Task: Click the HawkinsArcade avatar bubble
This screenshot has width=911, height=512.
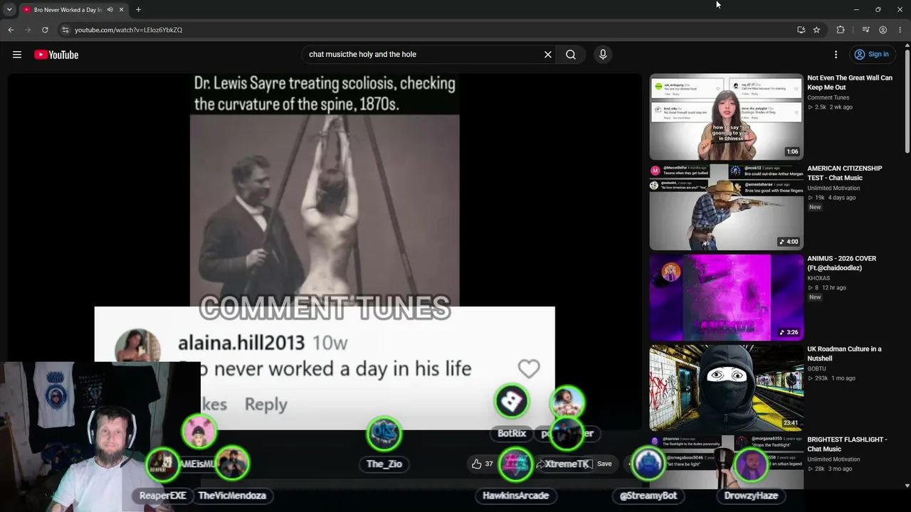Action: pos(515,464)
